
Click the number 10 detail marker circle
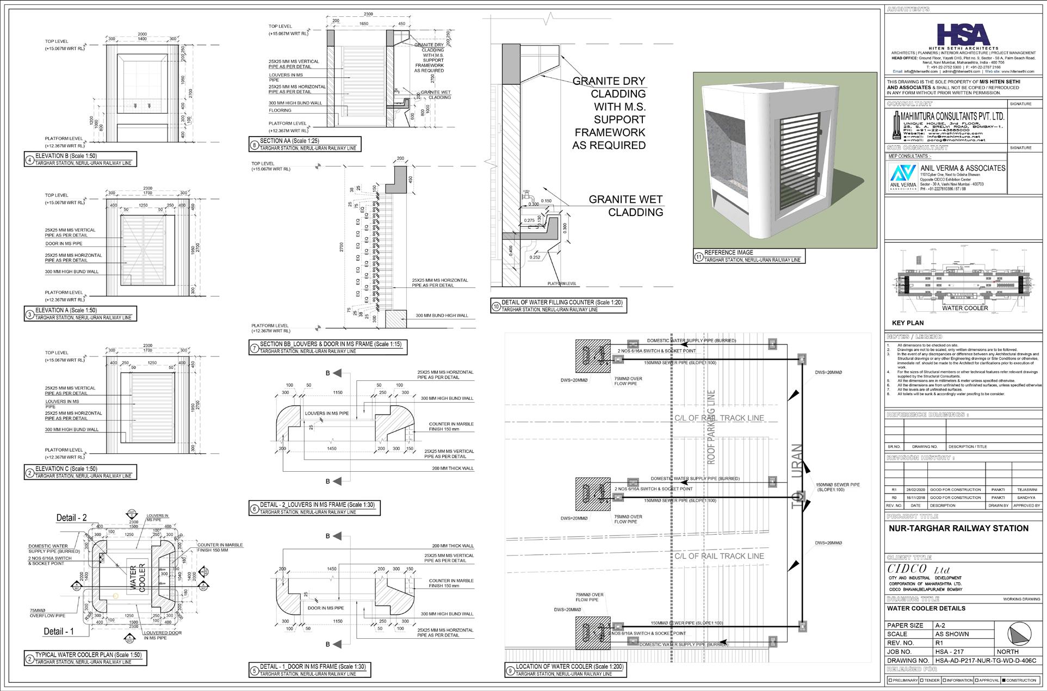[495, 306]
